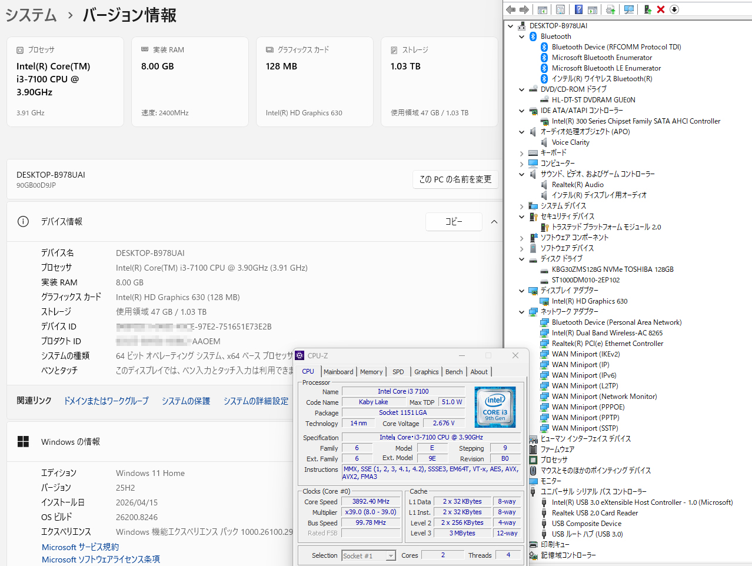This screenshot has height=566, width=752.
Task: Click the disable device down-arrow icon
Action: tap(674, 9)
